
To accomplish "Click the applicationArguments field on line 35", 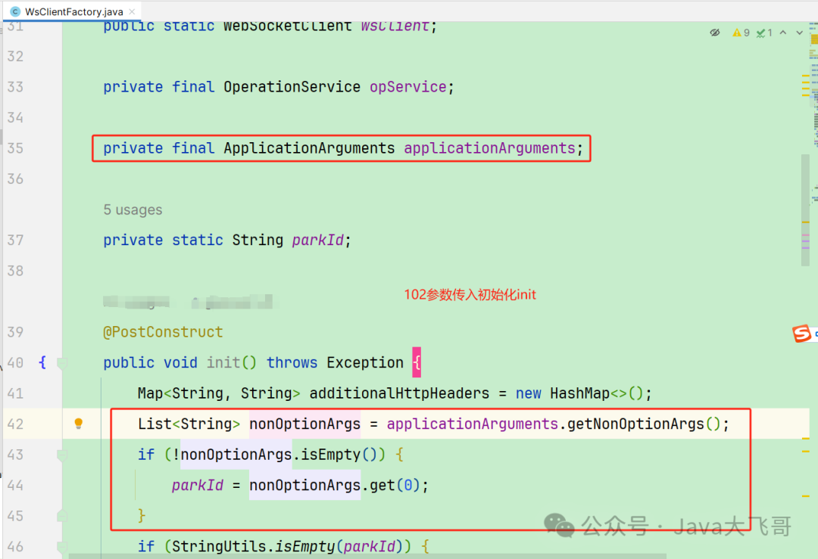I will 489,148.
